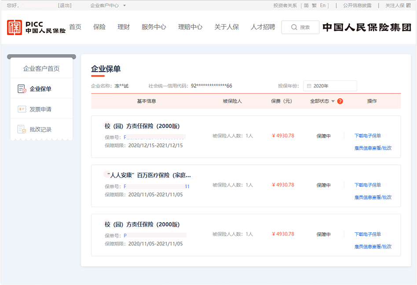Click 保费（元） column header
Image resolution: width=417 pixels, height=285 pixels.
[x=282, y=101]
